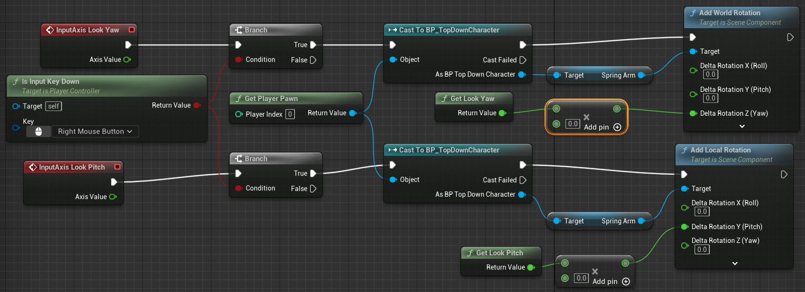Edit Delta Rotation Z (Yaw) value on Add Local Rotation

click(702, 250)
